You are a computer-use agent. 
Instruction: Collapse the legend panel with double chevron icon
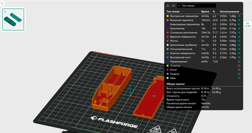168,6
